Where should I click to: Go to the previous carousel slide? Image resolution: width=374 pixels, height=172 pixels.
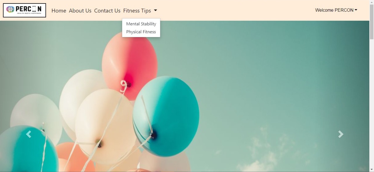pyautogui.click(x=28, y=134)
